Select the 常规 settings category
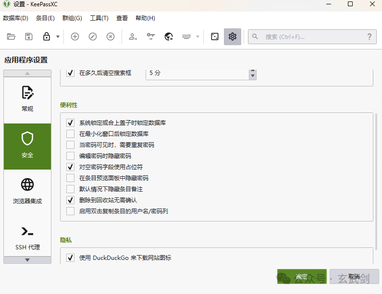Screen dimensions: 382x294 [x=27, y=100]
